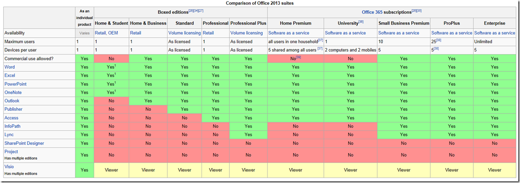Click Volume licensing under the Standard column
The image size is (520, 183).
pyautogui.click(x=185, y=33)
